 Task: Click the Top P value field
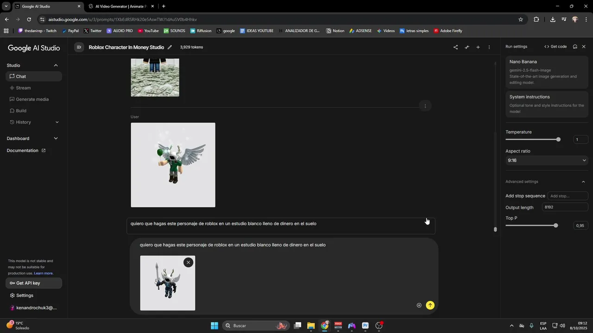tap(580, 226)
